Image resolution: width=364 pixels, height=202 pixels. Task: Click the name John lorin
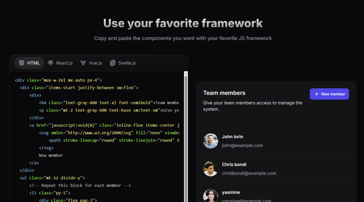[232, 137]
